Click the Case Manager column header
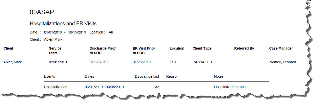 [281, 48]
